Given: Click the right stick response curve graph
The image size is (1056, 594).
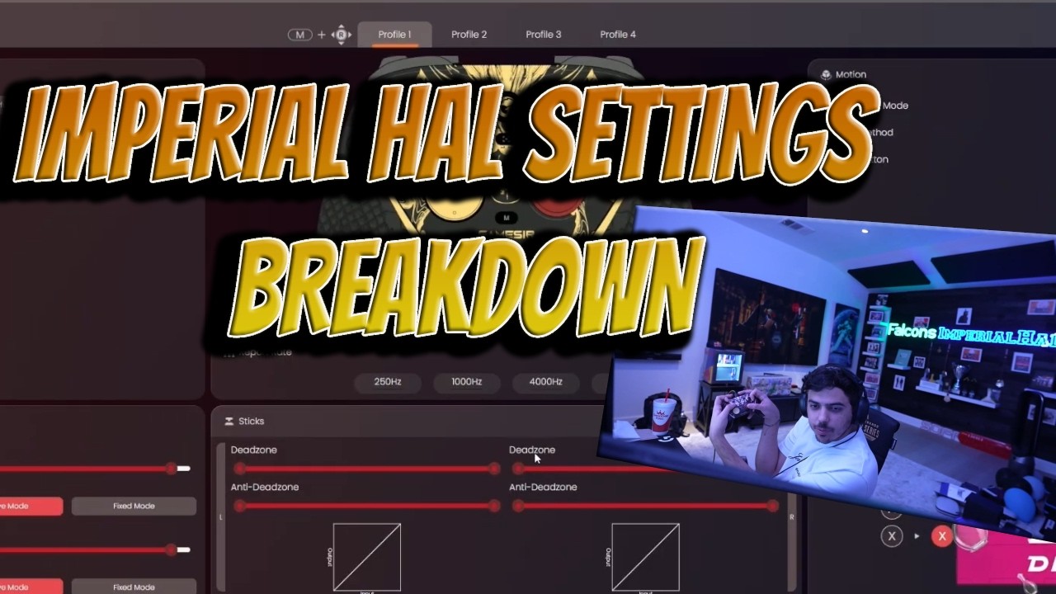Looking at the screenshot, I should 645,557.
